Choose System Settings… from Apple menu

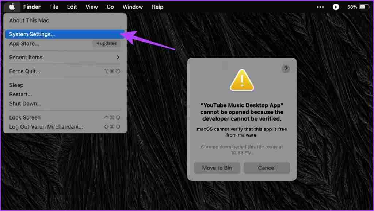(x=65, y=34)
